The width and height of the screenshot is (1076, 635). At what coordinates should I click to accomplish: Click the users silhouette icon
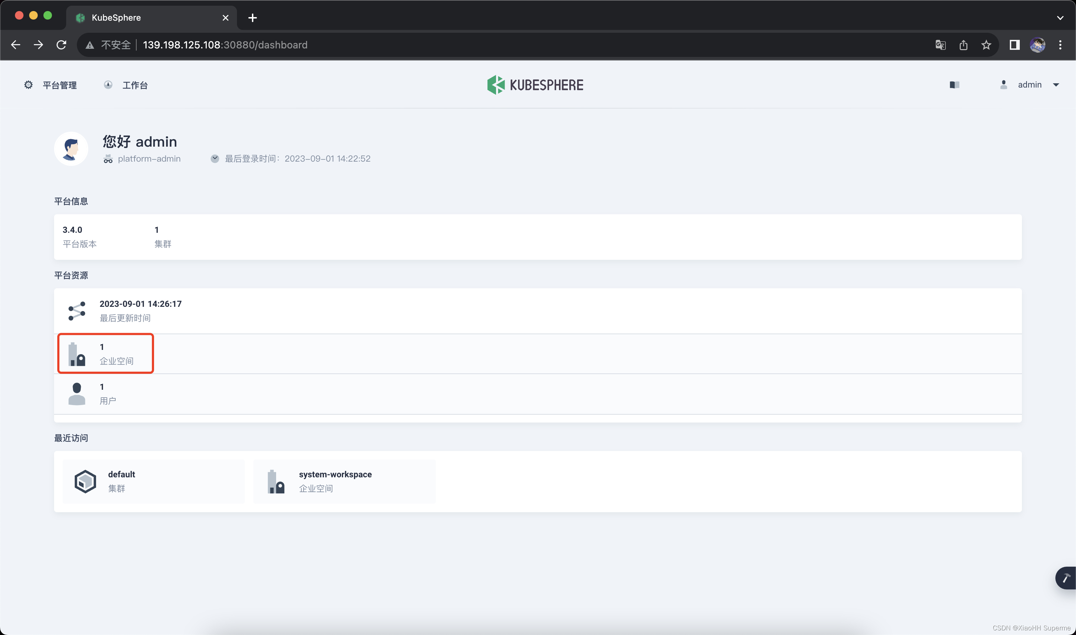[x=77, y=394]
